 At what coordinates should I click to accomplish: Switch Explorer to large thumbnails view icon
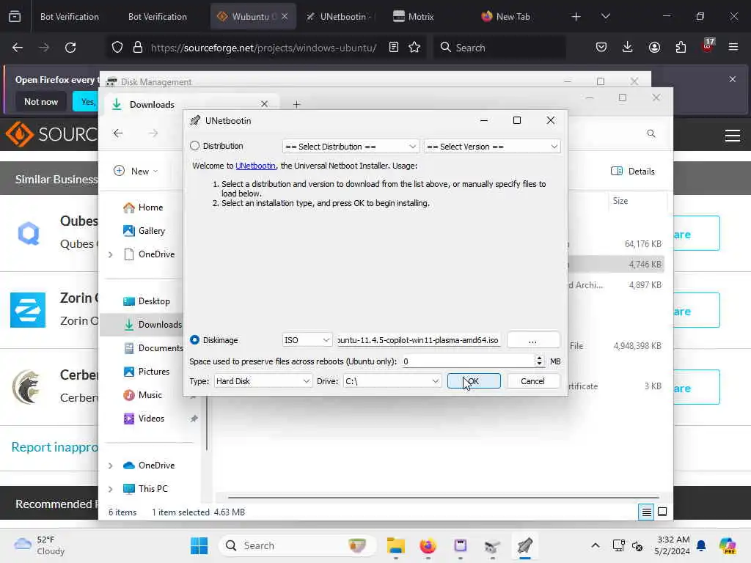click(662, 512)
